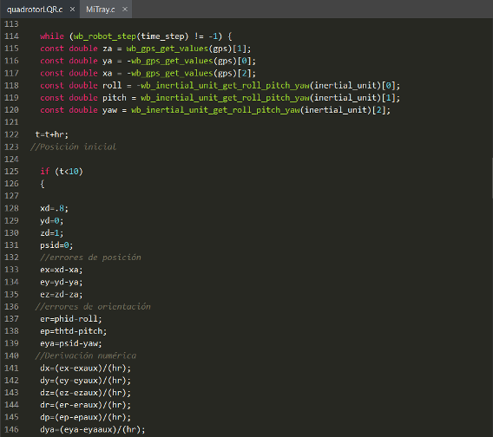Click the if (t<10) condition

(62, 171)
